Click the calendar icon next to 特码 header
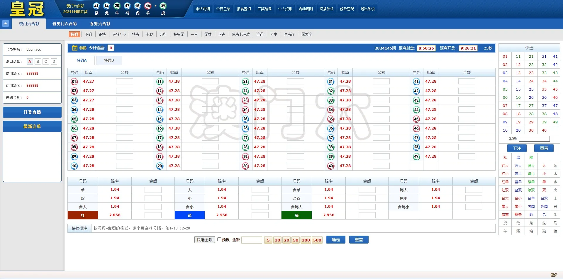 (75, 48)
